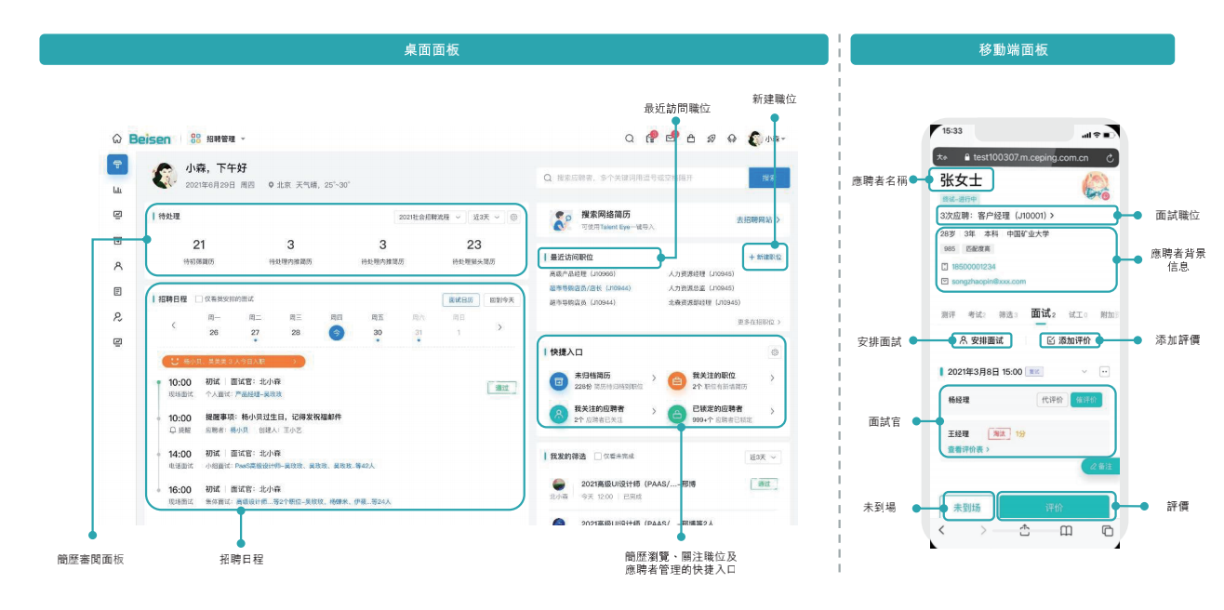Image resolution: width=1224 pixels, height=610 pixels.
Task: Click the home icon beside the Beisen logo
Action: (x=116, y=139)
